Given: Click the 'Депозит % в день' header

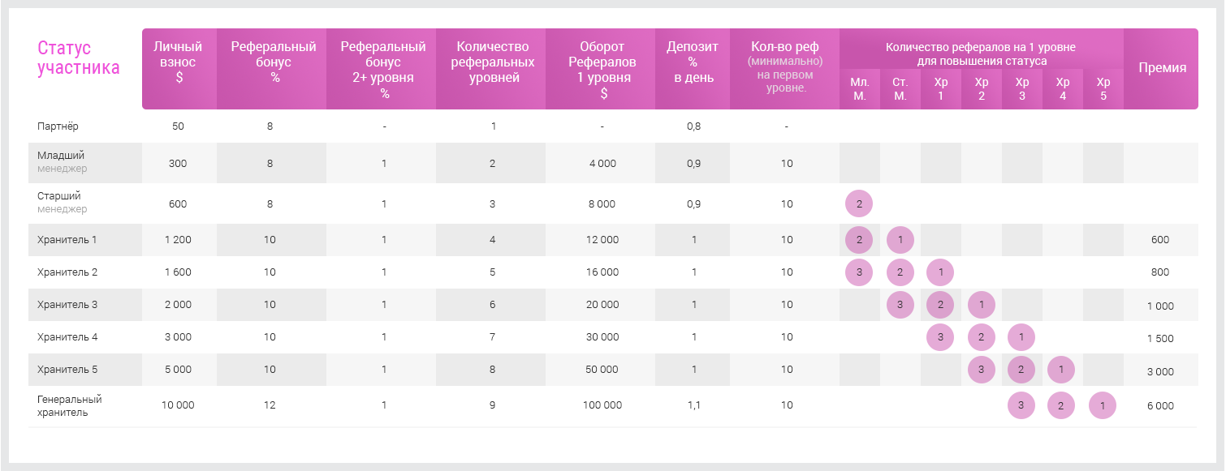Looking at the screenshot, I should (693, 62).
